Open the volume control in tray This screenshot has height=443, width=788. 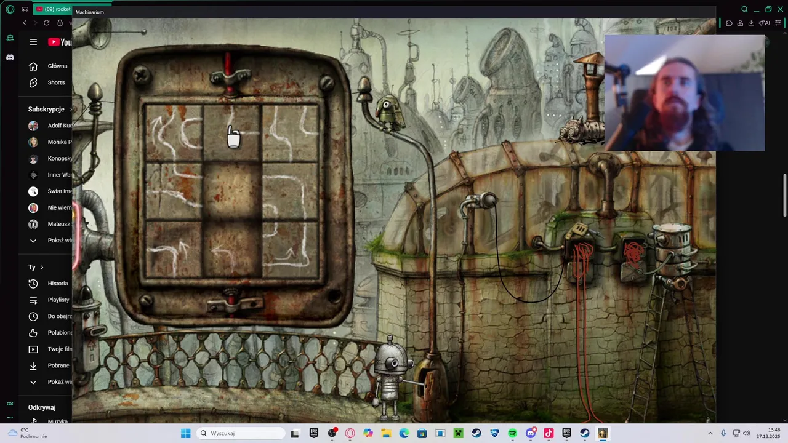[747, 433]
